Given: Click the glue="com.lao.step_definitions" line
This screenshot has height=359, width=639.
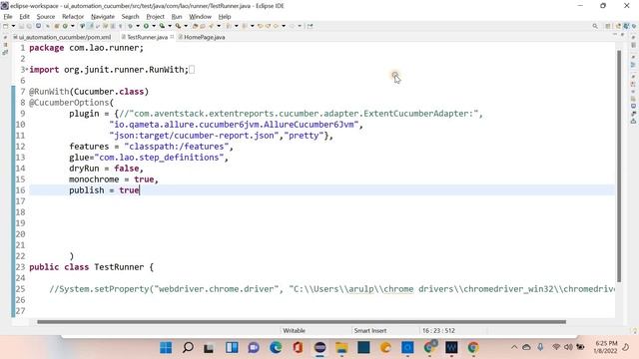Looking at the screenshot, I should click(149, 158).
